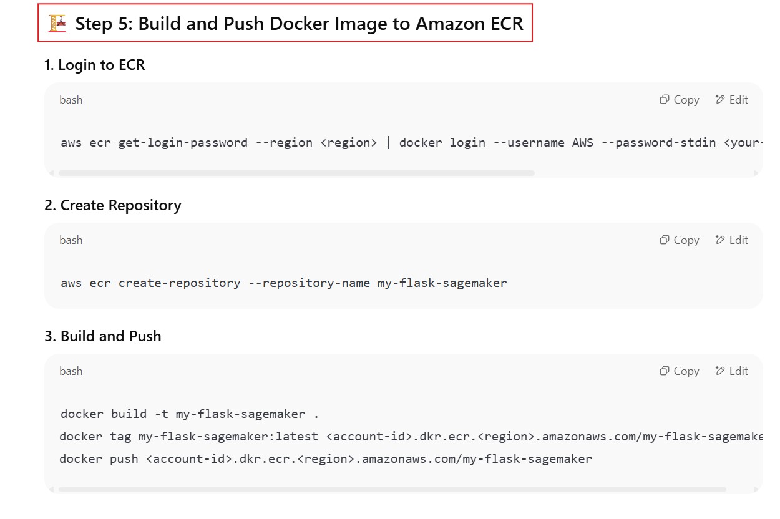Click the Build and Push block scrollbar
780x519 pixels.
pos(392,490)
